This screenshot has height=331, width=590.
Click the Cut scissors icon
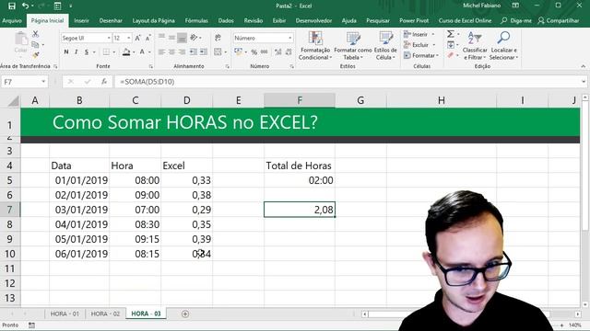(35, 34)
